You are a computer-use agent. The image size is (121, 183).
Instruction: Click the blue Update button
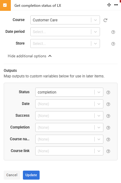31,175
